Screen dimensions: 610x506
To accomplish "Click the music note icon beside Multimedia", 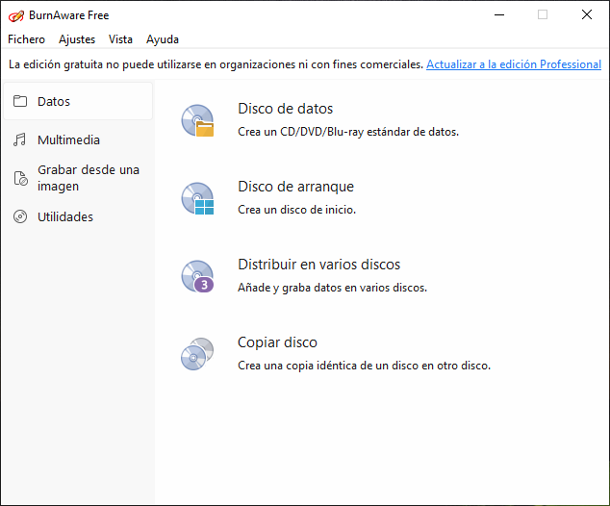I will tap(19, 139).
